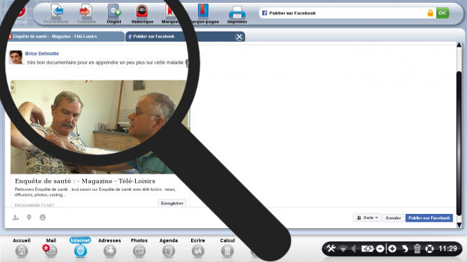Open the Amis audience dropdown
Viewport: 467px width, 262px height.
(x=367, y=217)
